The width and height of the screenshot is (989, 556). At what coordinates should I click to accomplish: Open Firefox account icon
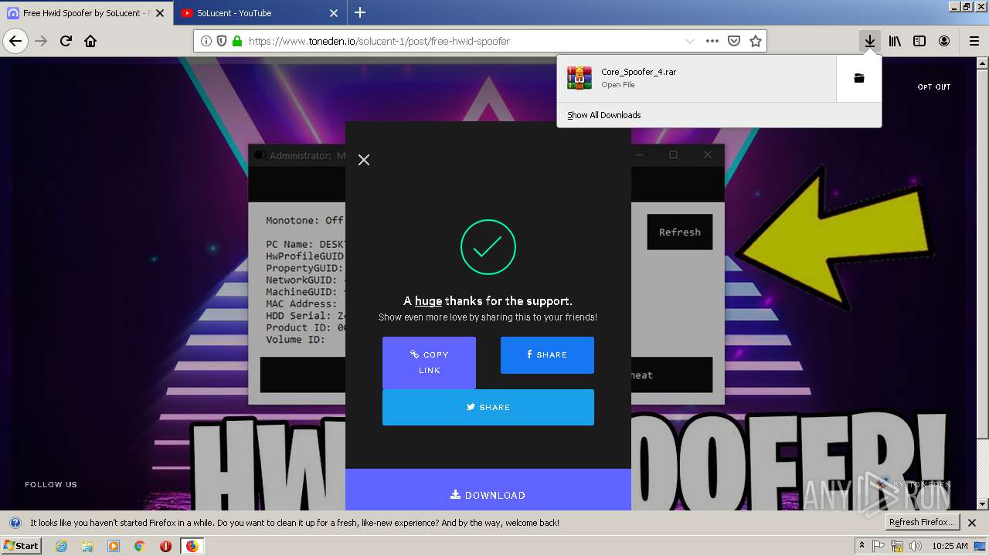(x=944, y=41)
